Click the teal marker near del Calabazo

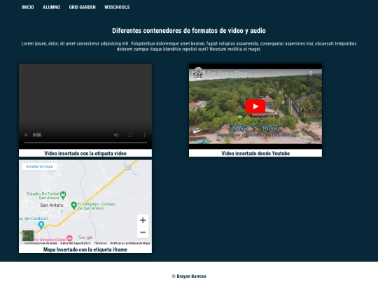pos(41,225)
